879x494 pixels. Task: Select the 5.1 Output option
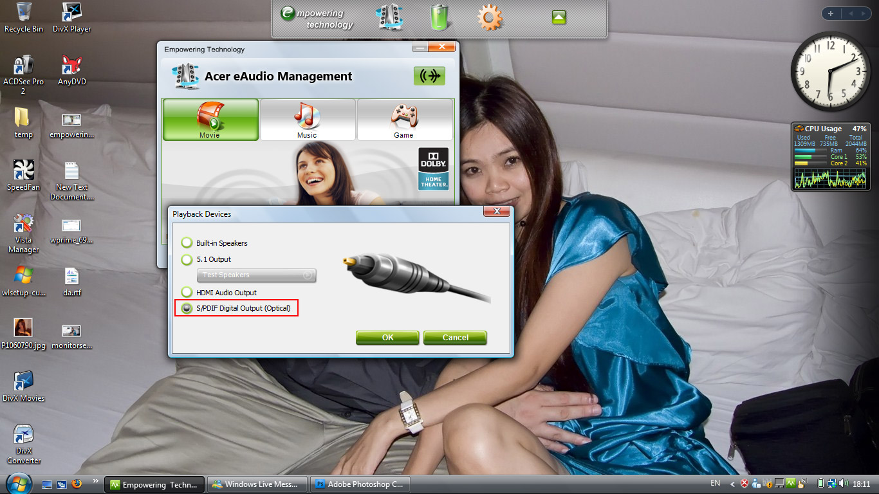pyautogui.click(x=187, y=259)
